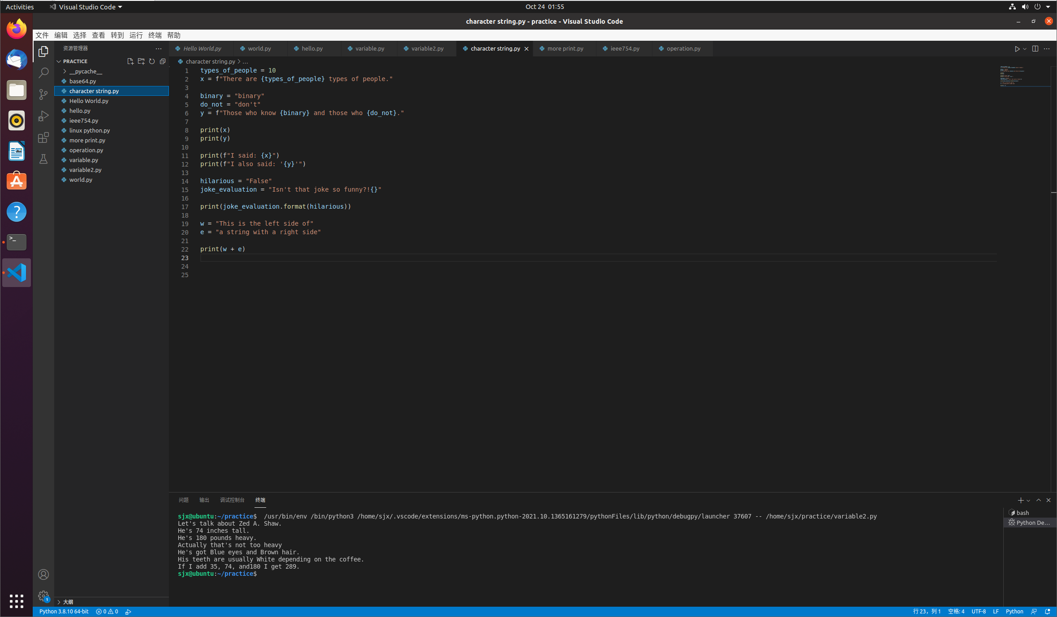Open the Extensions view

point(43,137)
